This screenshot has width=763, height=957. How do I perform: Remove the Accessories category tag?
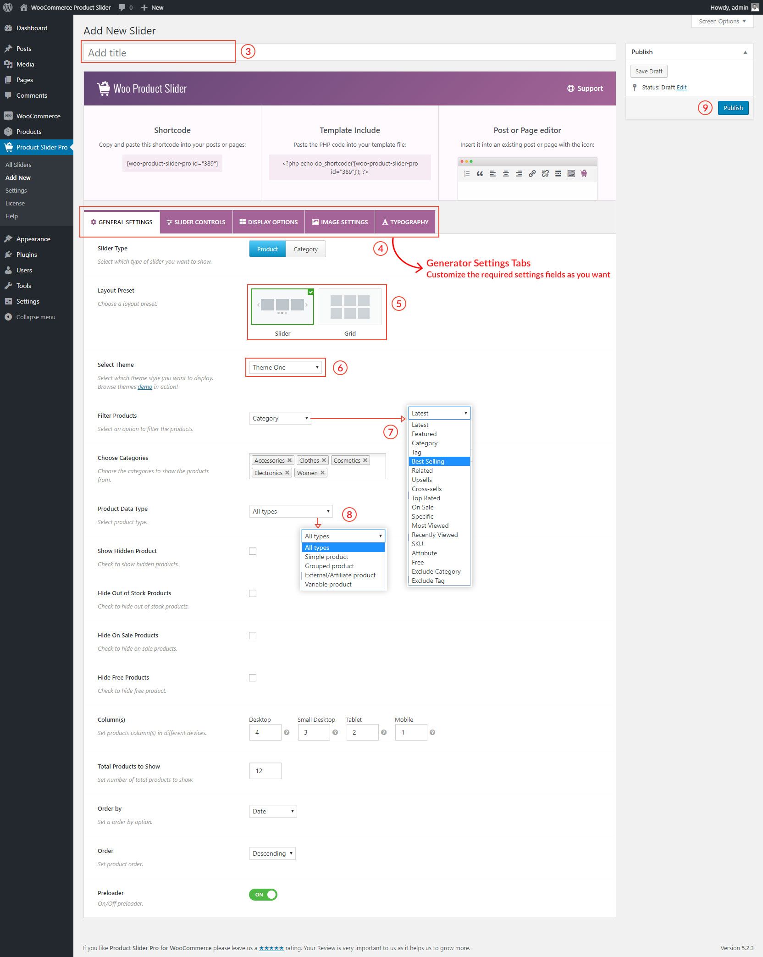point(289,460)
